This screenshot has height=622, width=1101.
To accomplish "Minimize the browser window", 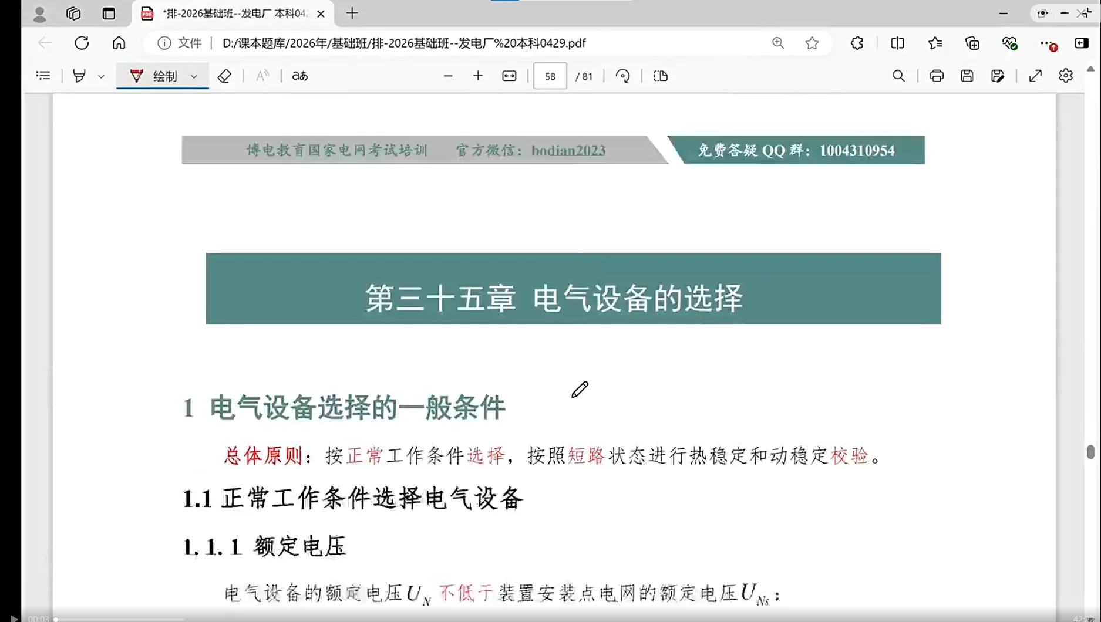I will tap(1004, 13).
